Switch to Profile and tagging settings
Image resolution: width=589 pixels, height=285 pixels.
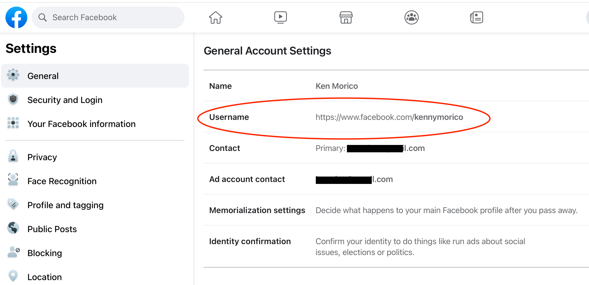(x=65, y=205)
